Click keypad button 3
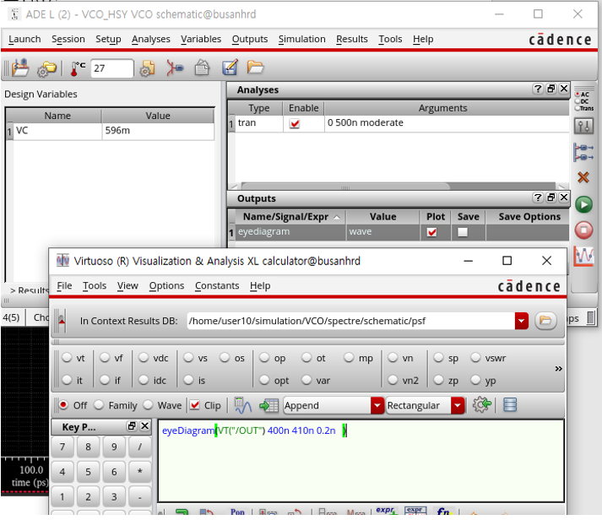This screenshot has height=520, width=602. click(114, 496)
